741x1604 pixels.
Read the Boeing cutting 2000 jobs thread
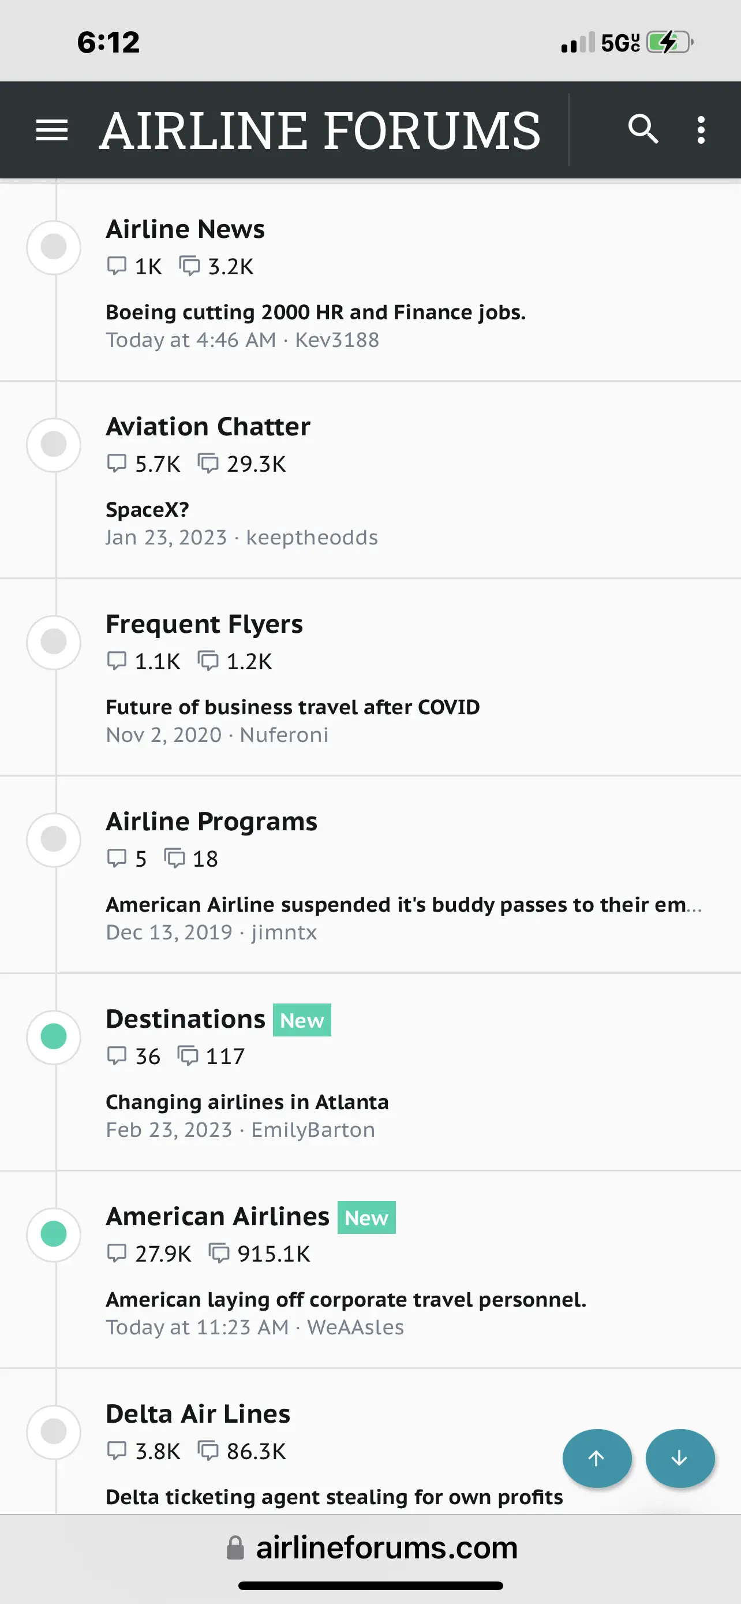coord(316,312)
